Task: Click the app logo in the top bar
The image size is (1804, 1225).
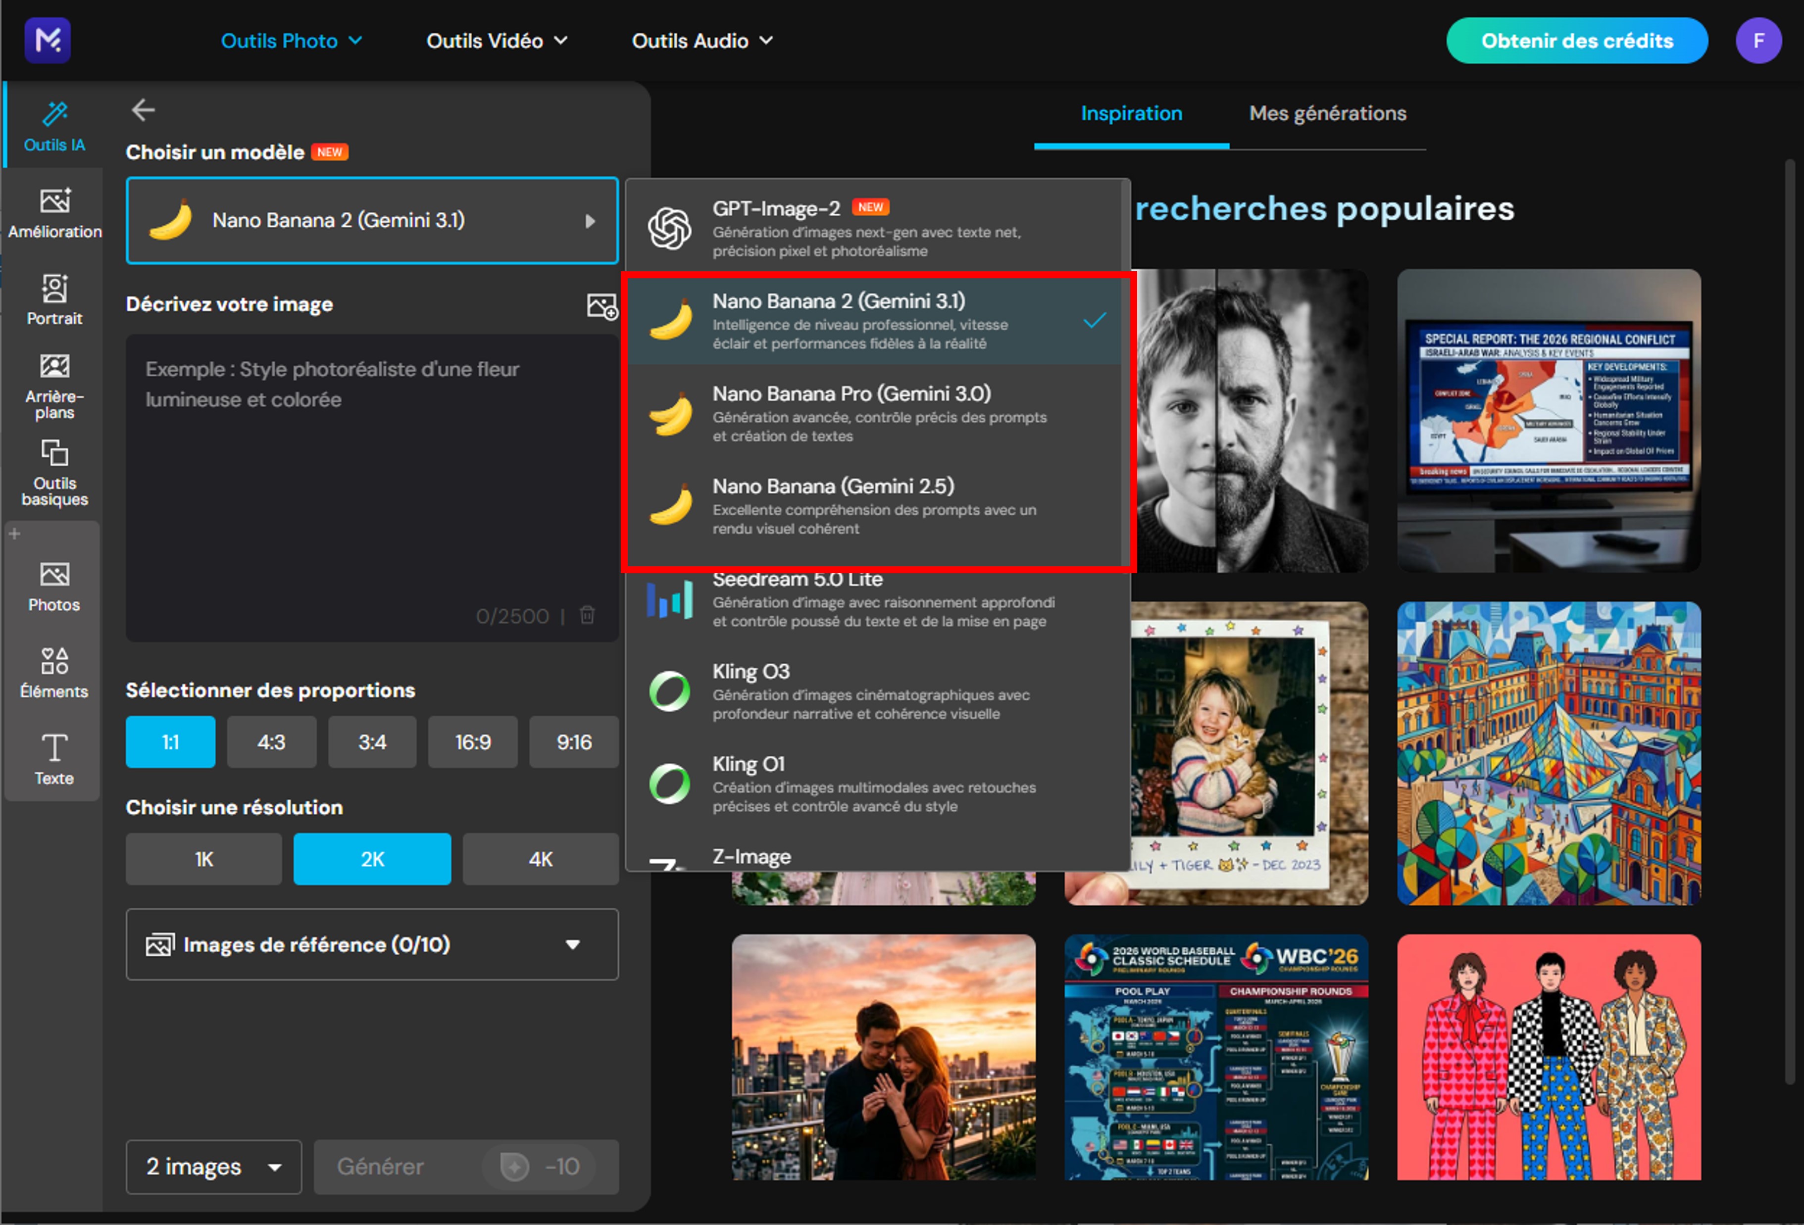Action: click(x=48, y=41)
